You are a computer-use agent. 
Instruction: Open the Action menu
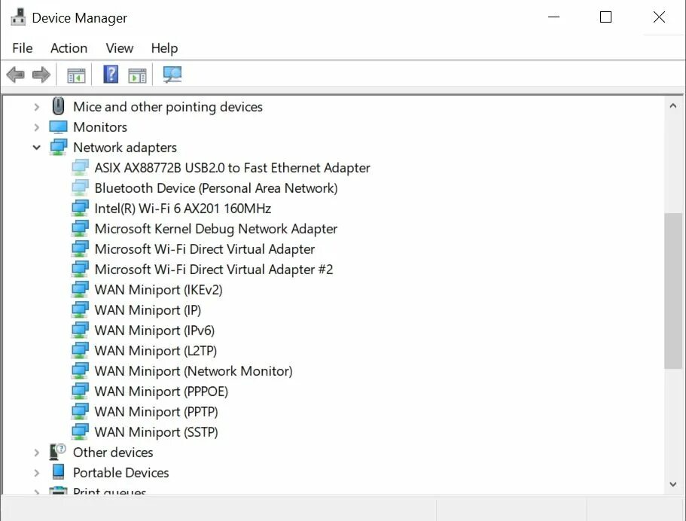69,48
